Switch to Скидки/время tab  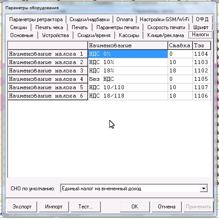[x=94, y=35]
